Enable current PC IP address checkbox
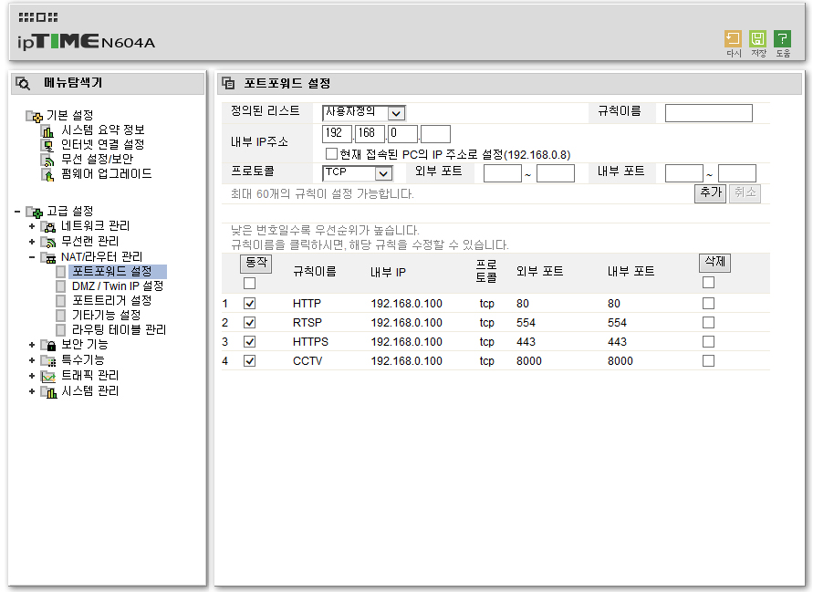This screenshot has height=592, width=813. click(332, 154)
